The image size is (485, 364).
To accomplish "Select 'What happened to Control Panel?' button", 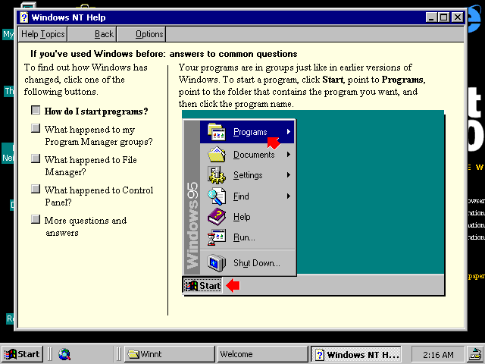I will [x=36, y=189].
